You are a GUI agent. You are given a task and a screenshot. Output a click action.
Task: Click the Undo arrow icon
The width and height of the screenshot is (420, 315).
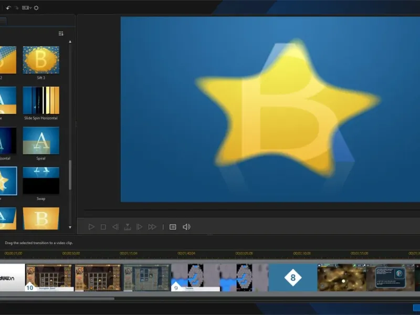(x=8, y=8)
